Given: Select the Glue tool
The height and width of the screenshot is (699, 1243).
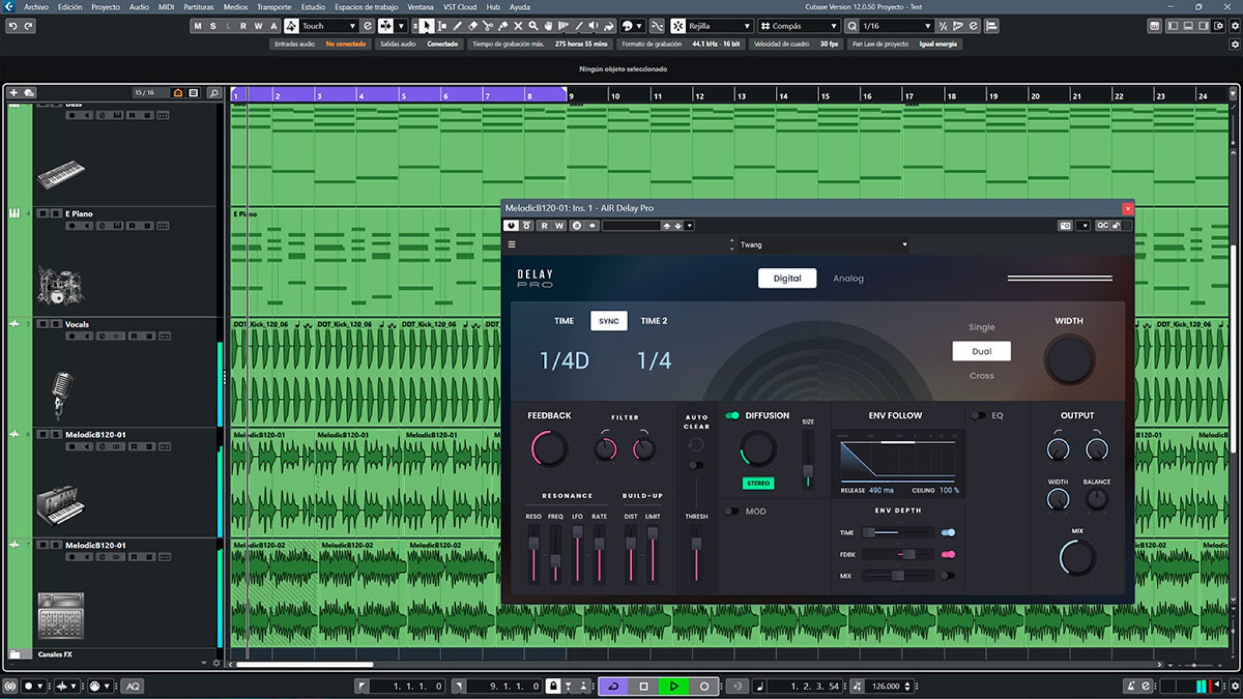Looking at the screenshot, I should click(503, 26).
